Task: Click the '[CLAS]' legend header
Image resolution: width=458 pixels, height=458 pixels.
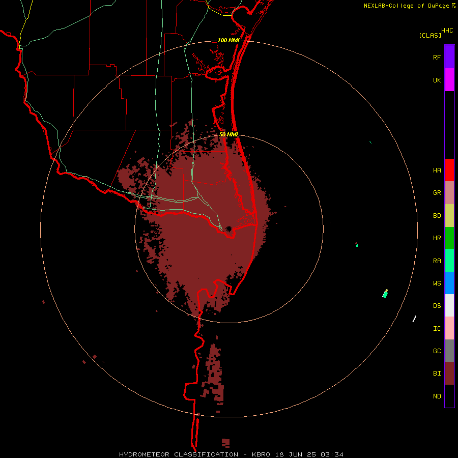Action: 430,35
